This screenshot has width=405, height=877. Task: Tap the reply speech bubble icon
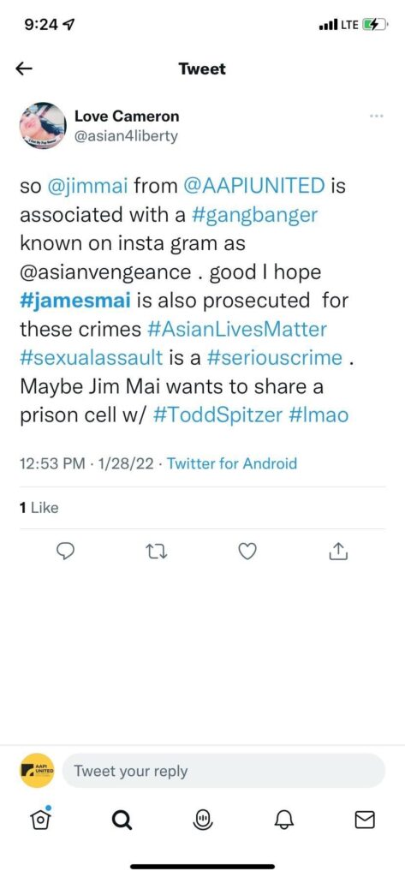click(67, 552)
